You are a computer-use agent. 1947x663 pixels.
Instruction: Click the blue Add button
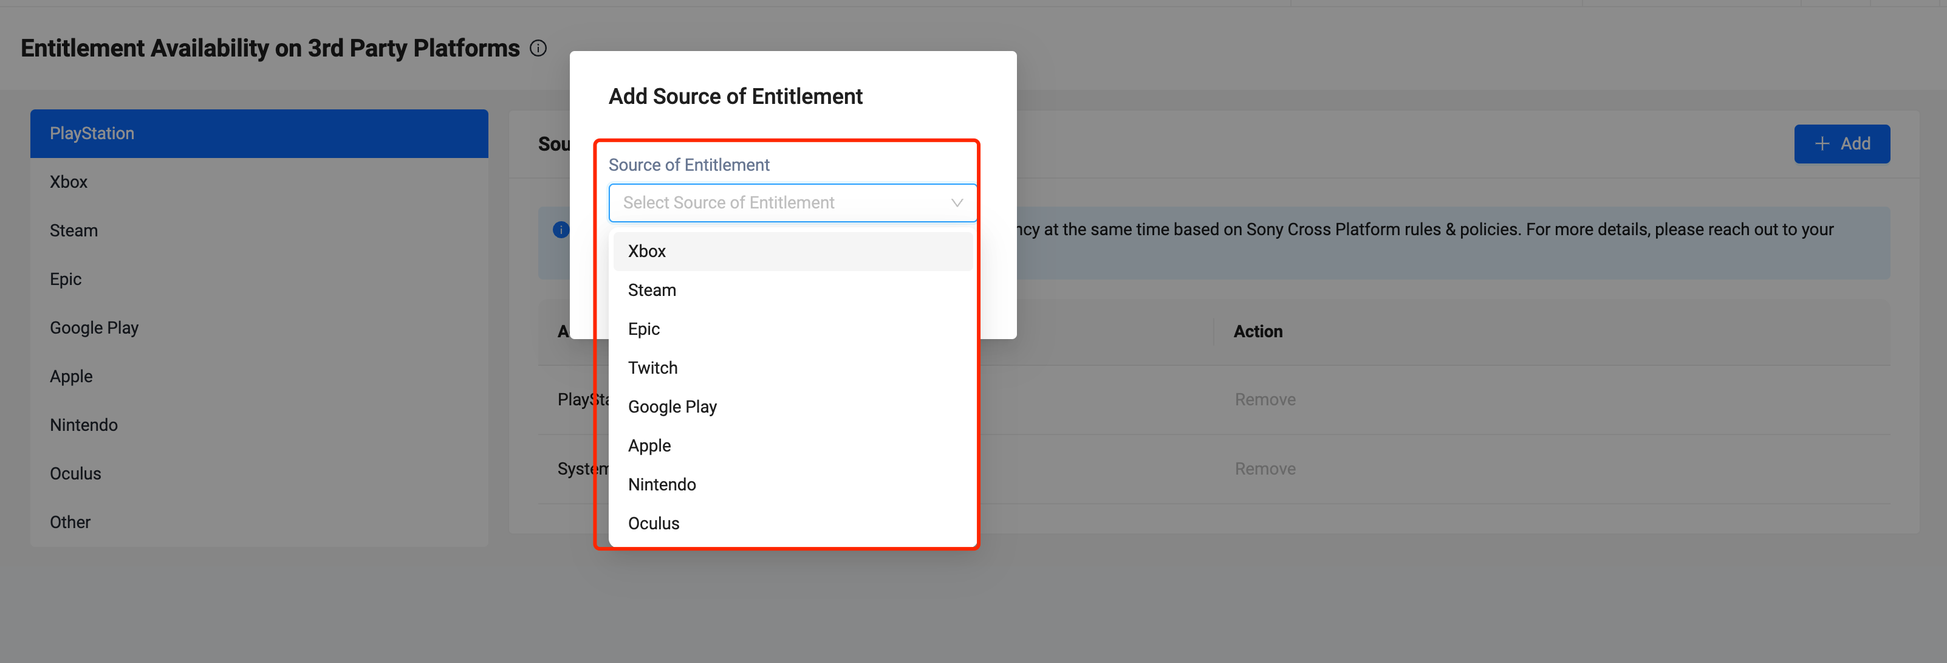1842,143
